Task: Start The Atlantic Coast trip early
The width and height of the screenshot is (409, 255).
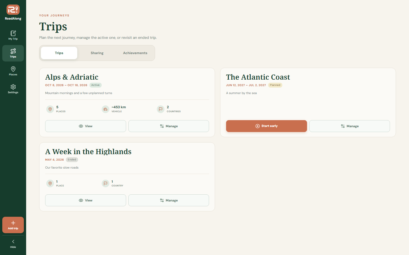Action: [266, 126]
